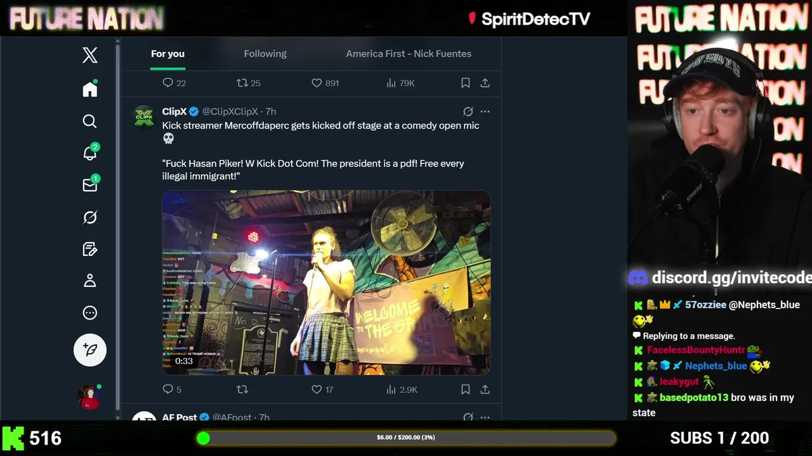812x456 pixels.
Task: Click the $6.00 / $200.00 donation progress bar
Action: tap(406, 438)
